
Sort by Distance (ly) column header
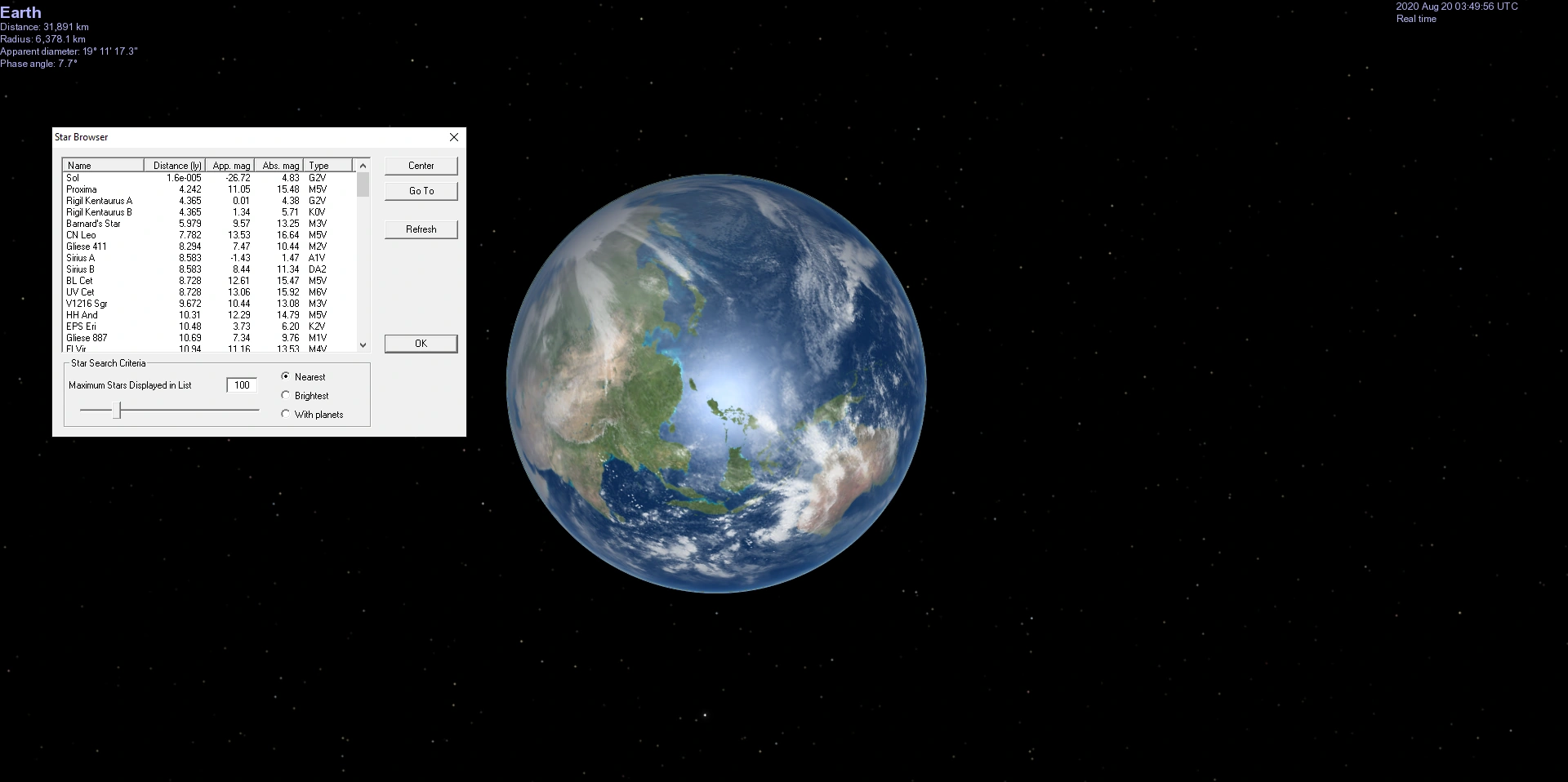(175, 166)
